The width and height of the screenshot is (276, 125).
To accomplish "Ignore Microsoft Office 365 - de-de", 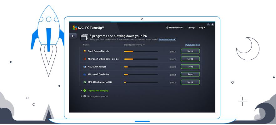I will [x=173, y=59].
